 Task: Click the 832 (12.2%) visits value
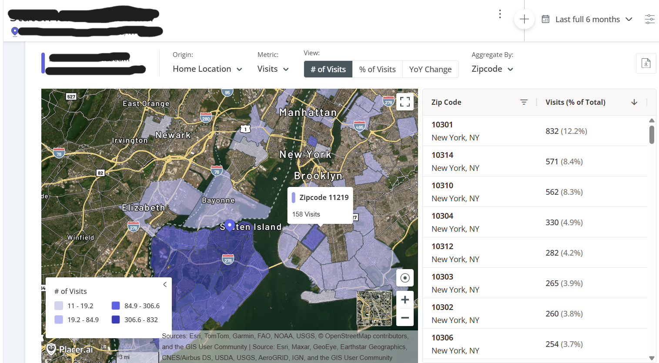[x=566, y=131]
